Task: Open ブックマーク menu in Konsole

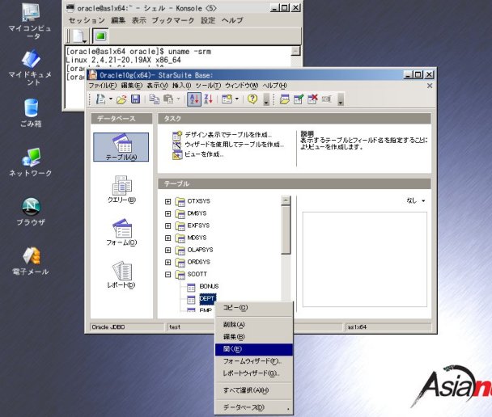Action: [x=173, y=20]
